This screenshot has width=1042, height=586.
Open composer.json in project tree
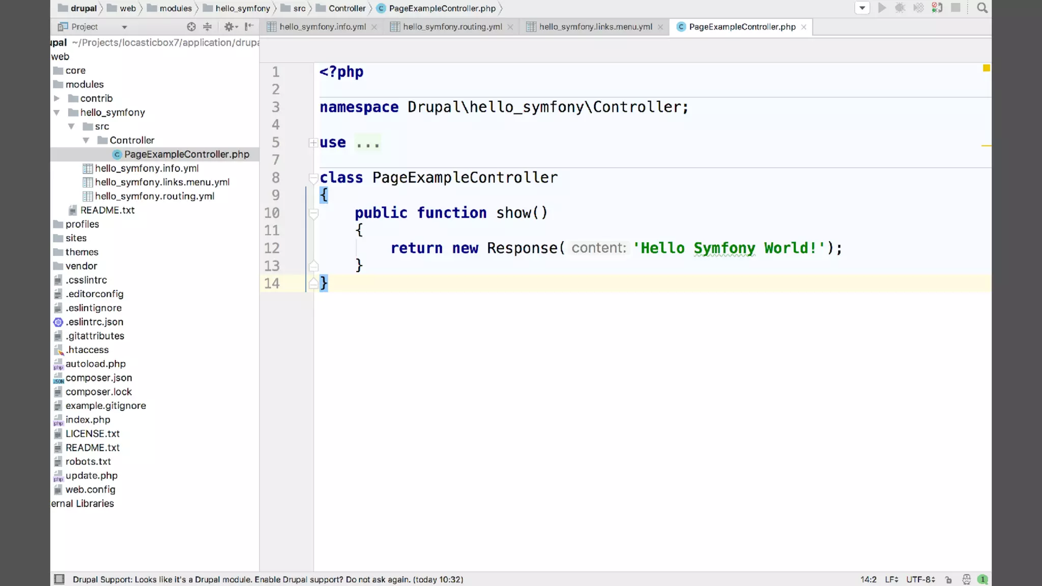tap(98, 378)
